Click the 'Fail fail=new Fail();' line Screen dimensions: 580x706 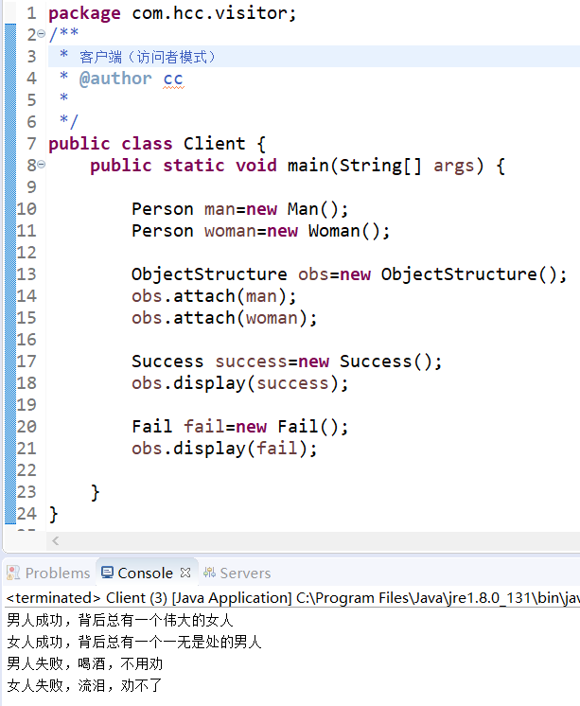click(x=240, y=427)
